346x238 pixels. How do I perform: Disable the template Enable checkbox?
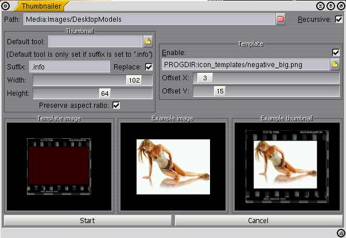pos(336,52)
